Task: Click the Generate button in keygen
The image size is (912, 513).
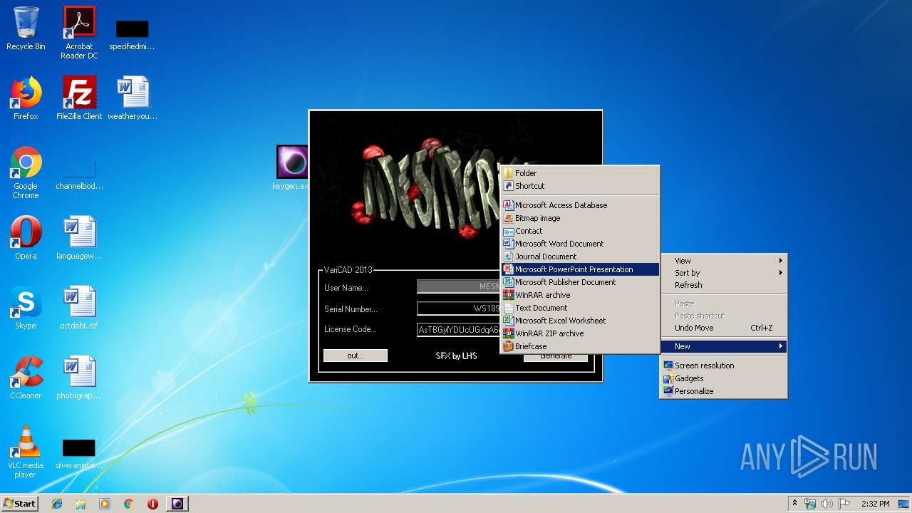Action: [x=556, y=357]
